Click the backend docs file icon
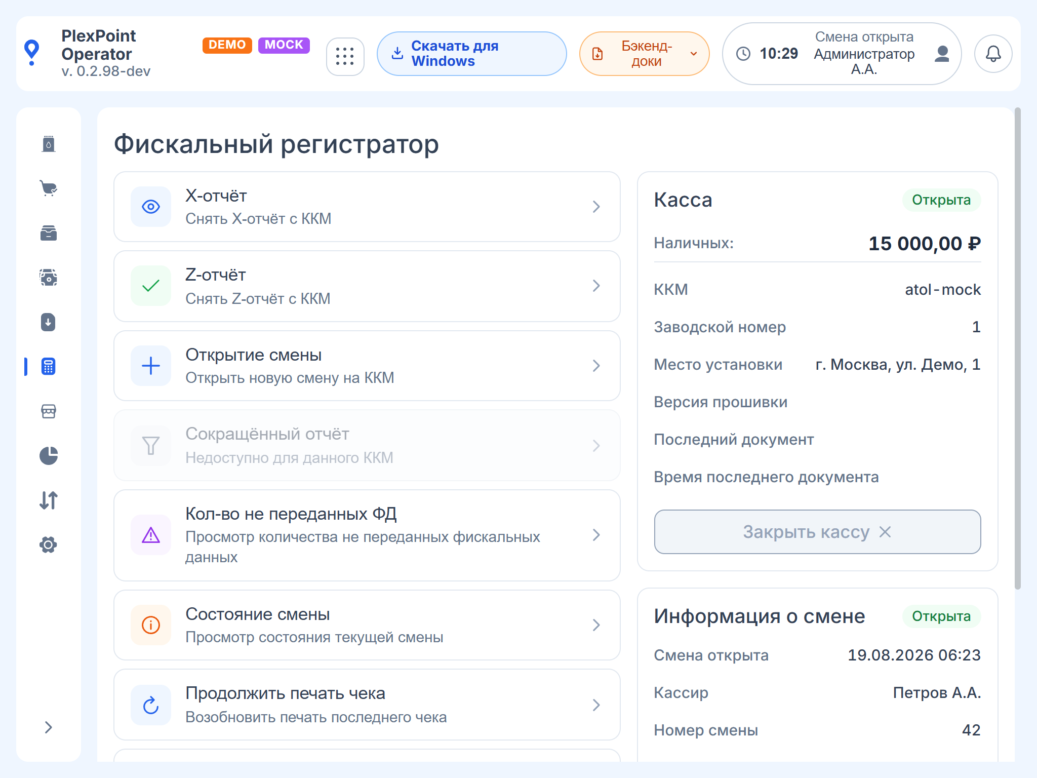This screenshot has width=1037, height=778. (597, 54)
